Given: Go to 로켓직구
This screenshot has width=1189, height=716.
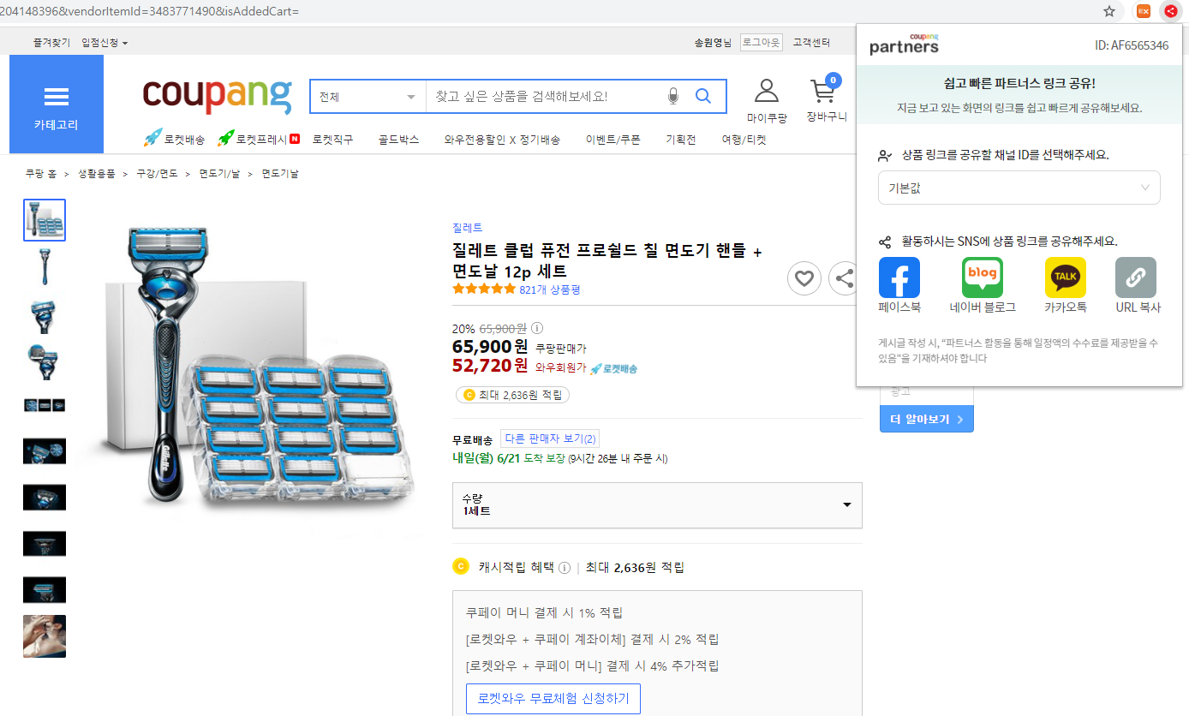Looking at the screenshot, I should tap(332, 139).
